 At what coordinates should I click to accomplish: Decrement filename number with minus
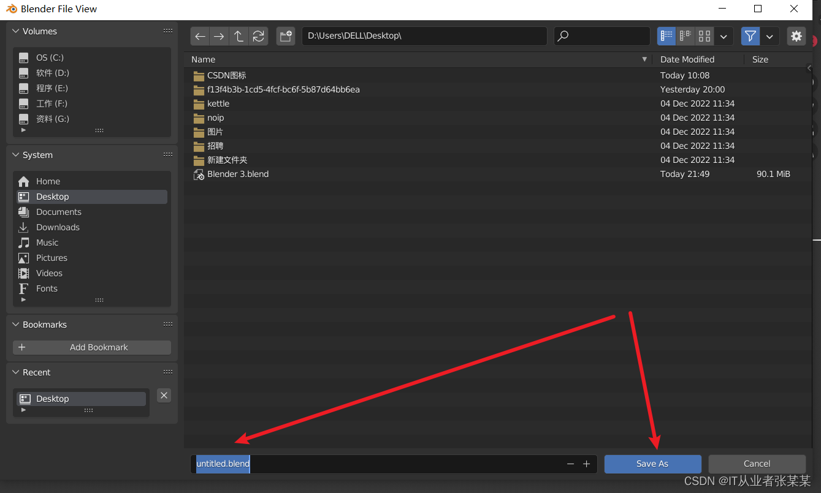[x=571, y=464]
